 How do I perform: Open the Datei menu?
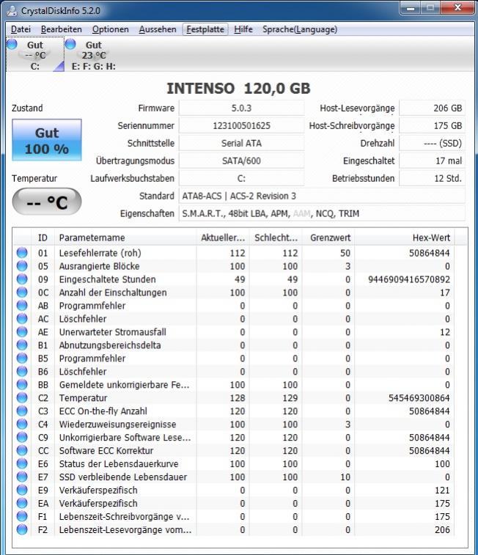pos(21,29)
